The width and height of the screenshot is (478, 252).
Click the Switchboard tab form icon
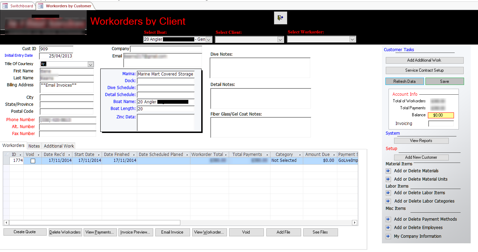click(x=5, y=6)
